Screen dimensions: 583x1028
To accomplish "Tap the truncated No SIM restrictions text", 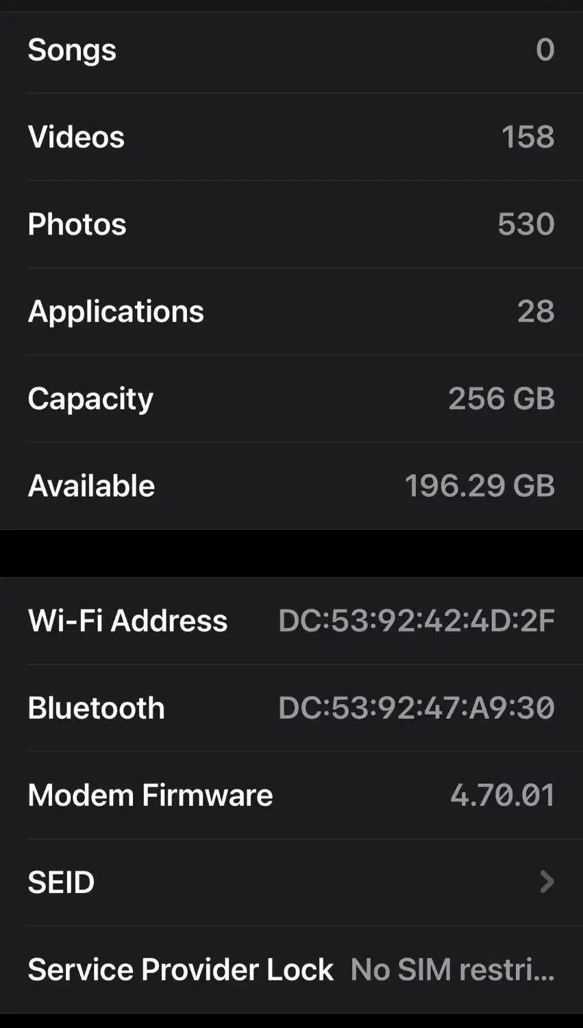I will (452, 970).
